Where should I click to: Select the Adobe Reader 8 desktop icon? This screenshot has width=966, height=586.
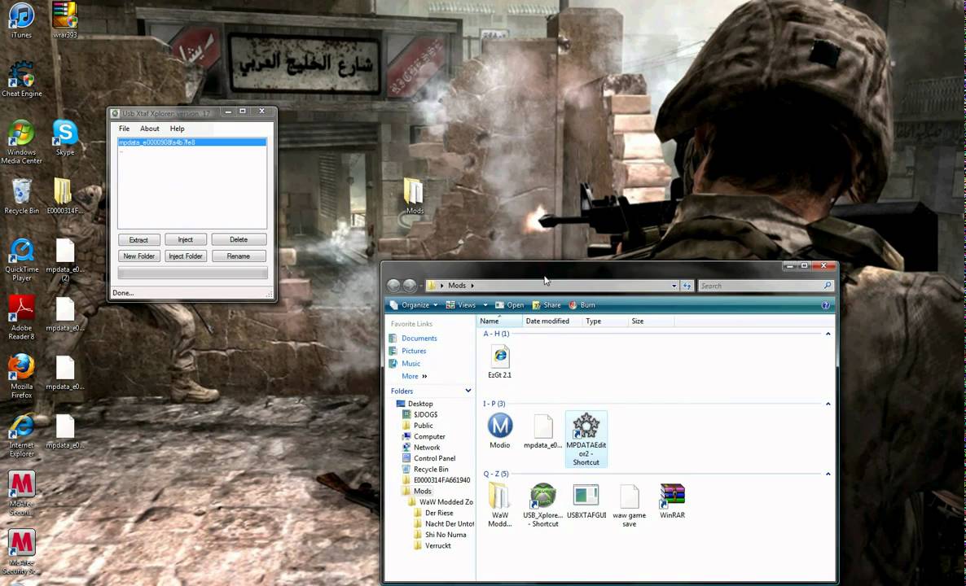[21, 317]
